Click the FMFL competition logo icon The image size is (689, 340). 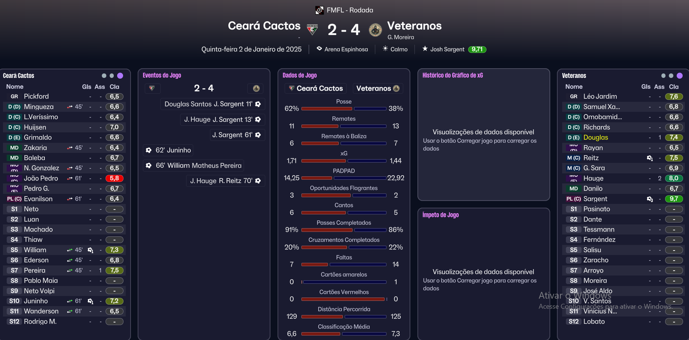click(319, 10)
